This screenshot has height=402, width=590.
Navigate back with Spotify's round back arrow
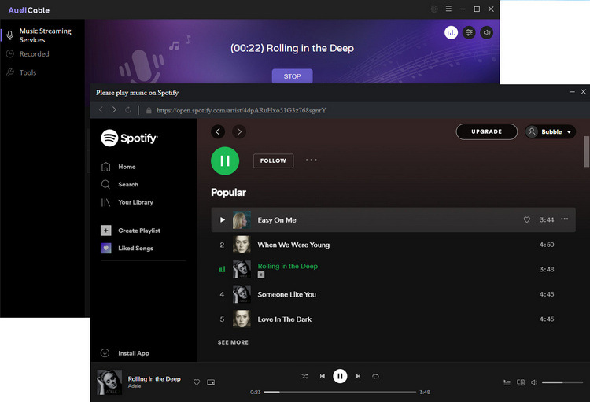(x=218, y=131)
